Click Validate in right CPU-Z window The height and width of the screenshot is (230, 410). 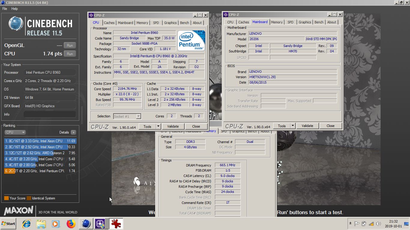(307, 126)
